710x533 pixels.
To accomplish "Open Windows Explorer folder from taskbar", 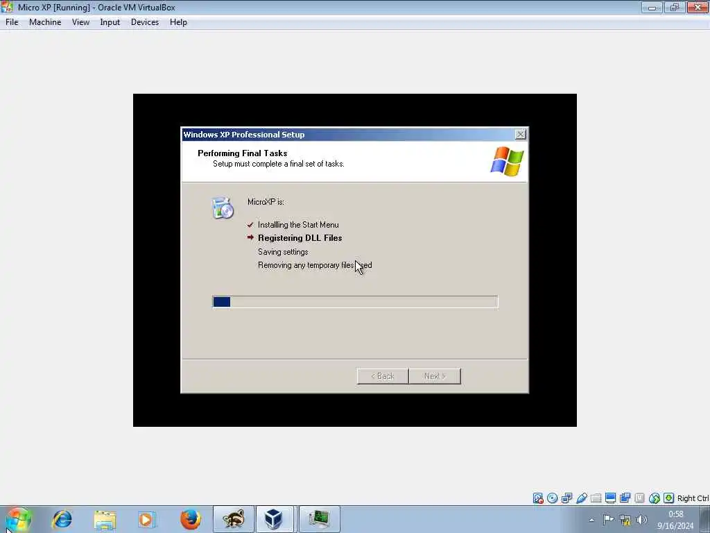I will pos(105,519).
